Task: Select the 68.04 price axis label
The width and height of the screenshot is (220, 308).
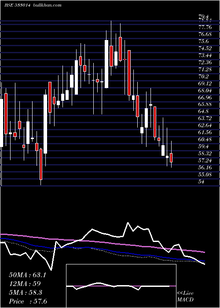Action: point(205,91)
